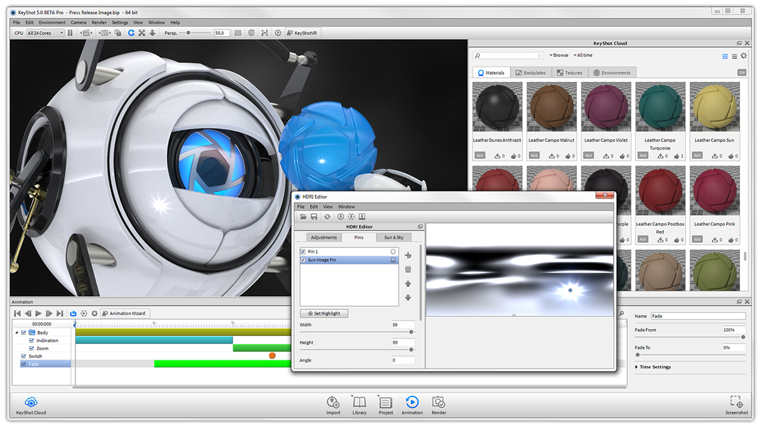Click the Set Highlight button
The image size is (761, 428).
[324, 313]
